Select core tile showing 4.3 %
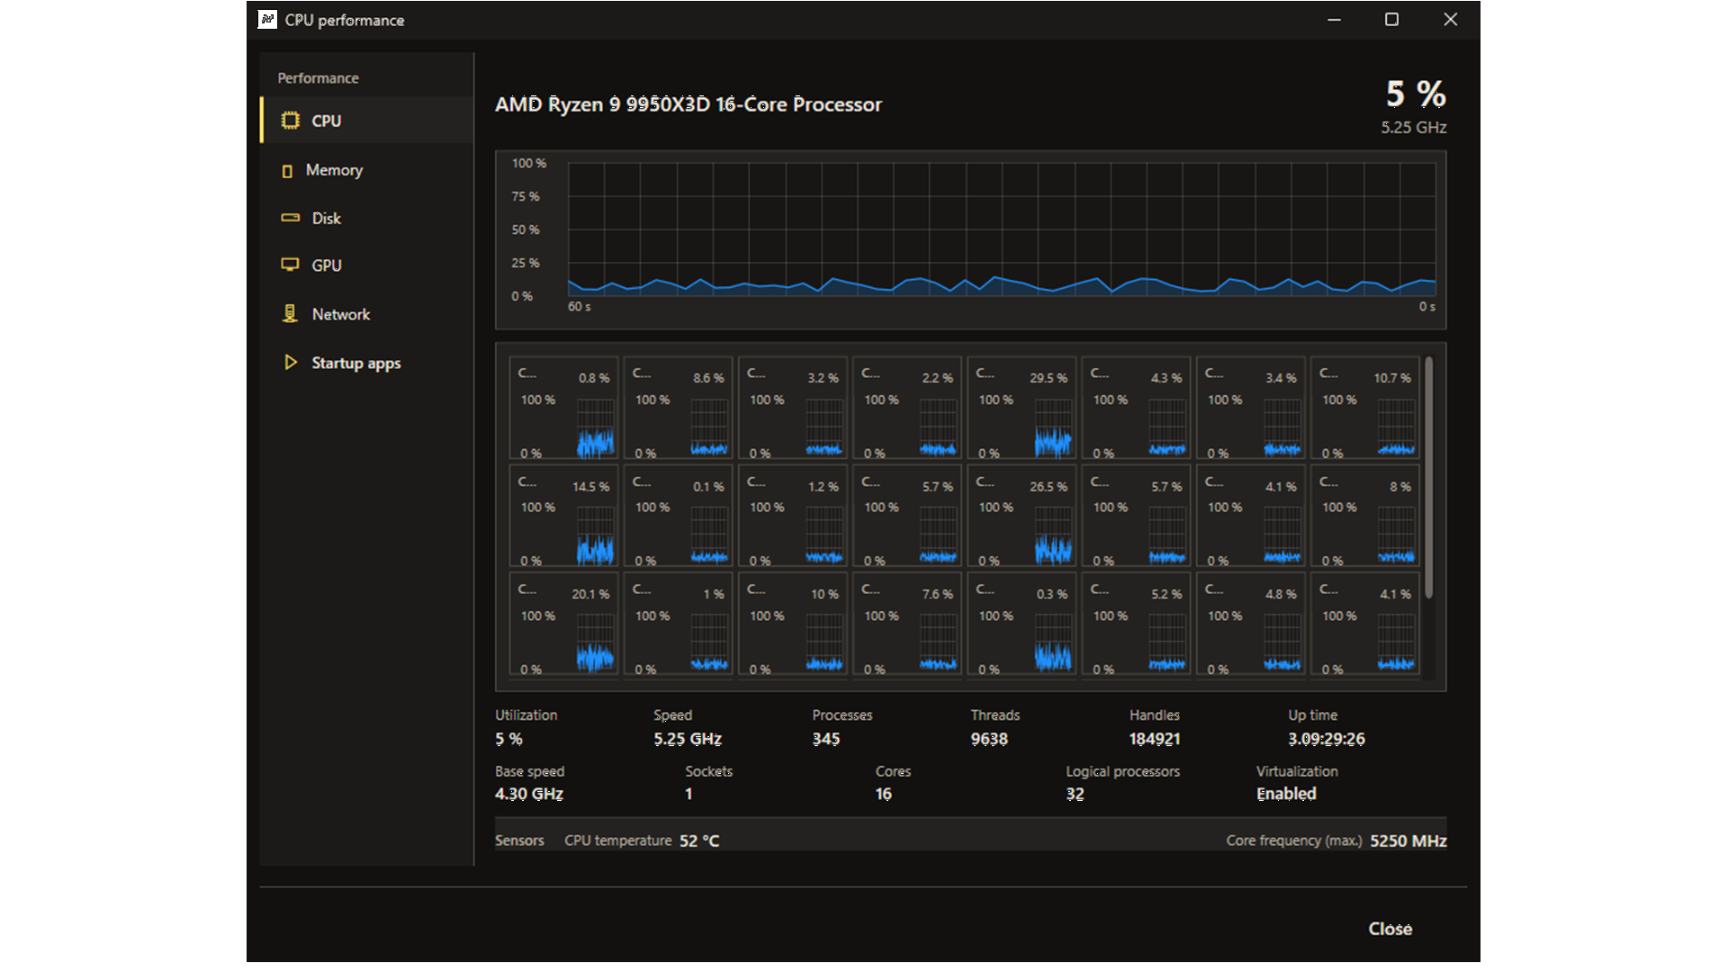The image size is (1728, 972). [1136, 409]
